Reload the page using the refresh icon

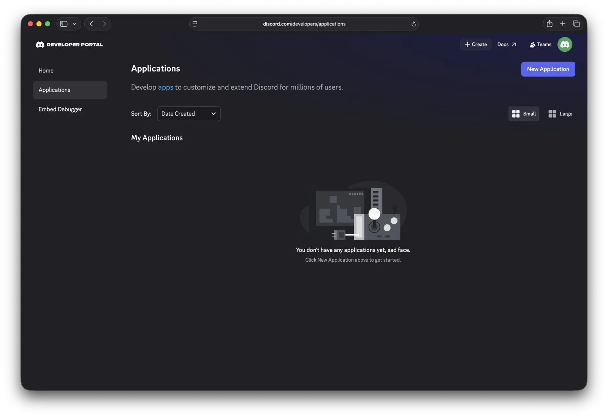point(413,24)
